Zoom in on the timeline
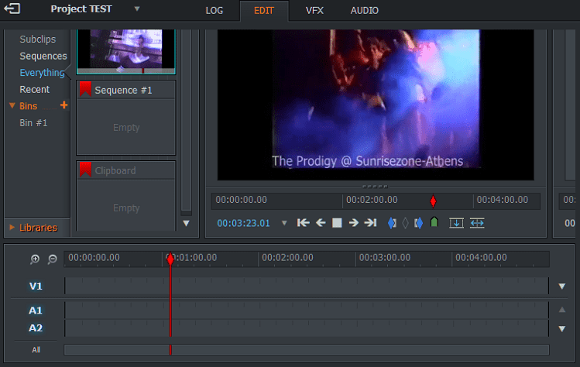This screenshot has height=367, width=580. pyautogui.click(x=35, y=259)
